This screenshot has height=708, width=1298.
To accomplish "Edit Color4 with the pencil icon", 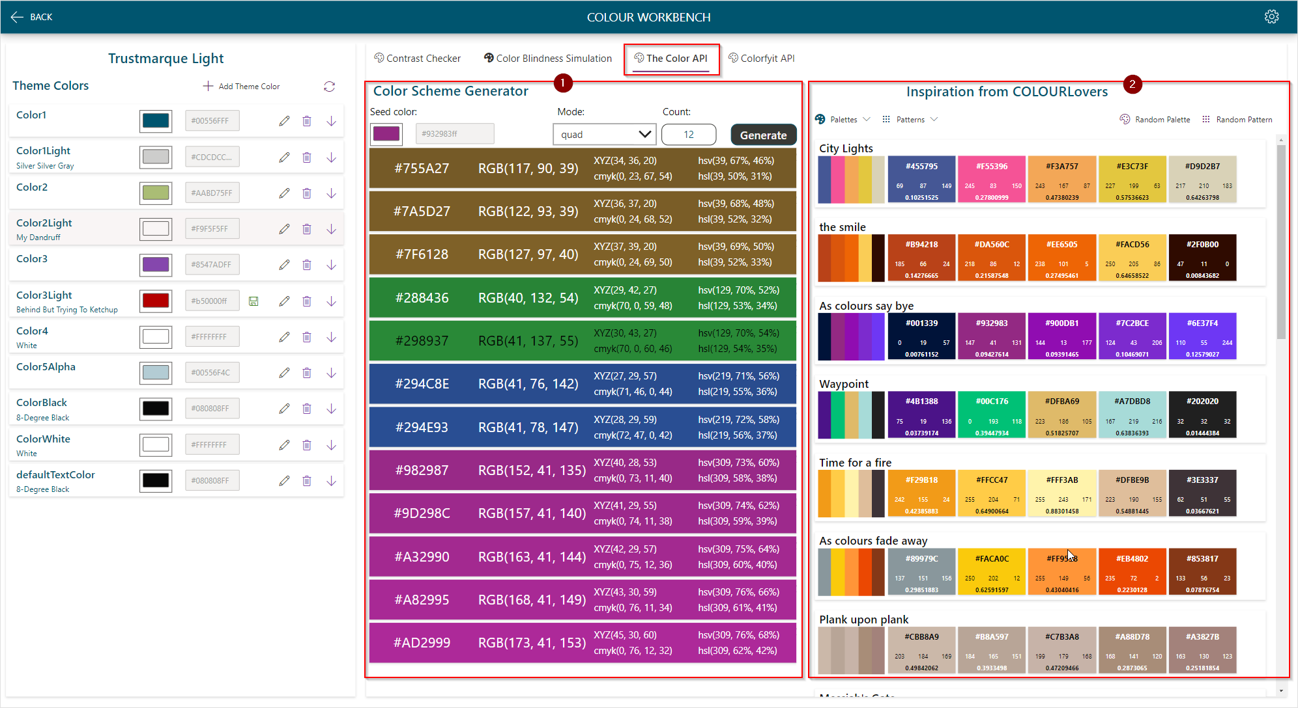I will [x=284, y=337].
